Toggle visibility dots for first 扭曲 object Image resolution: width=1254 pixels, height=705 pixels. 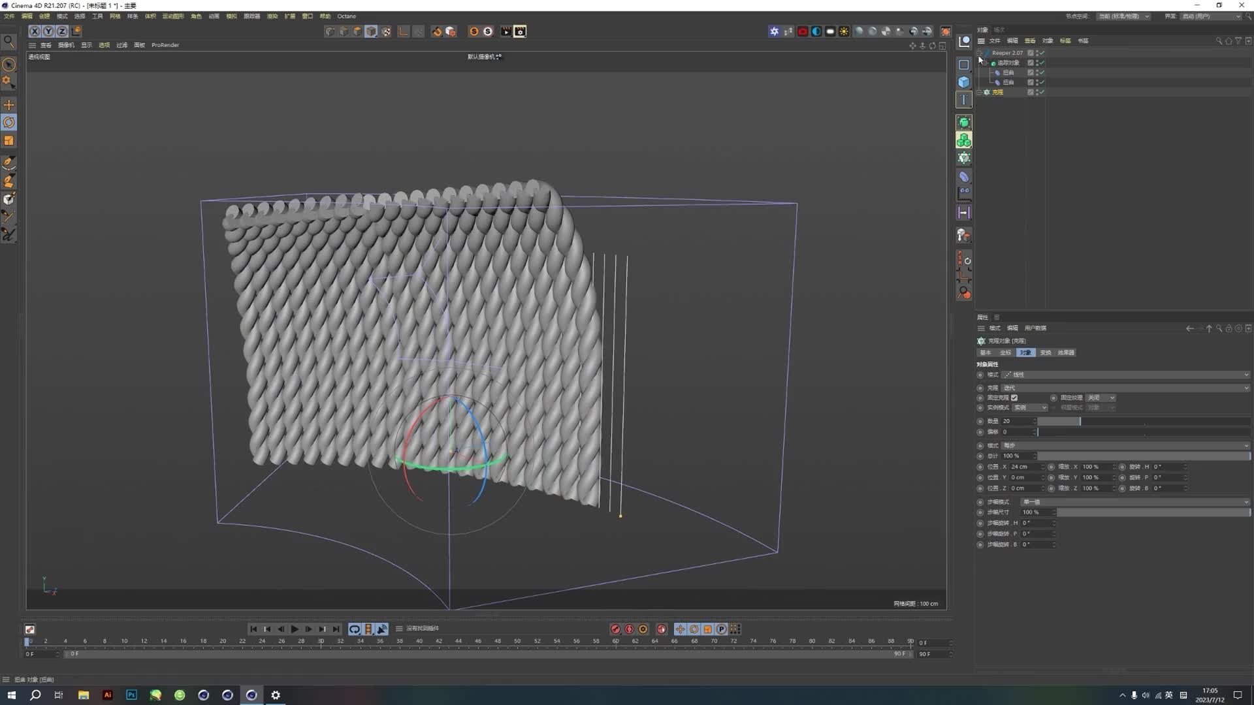[x=1037, y=72]
